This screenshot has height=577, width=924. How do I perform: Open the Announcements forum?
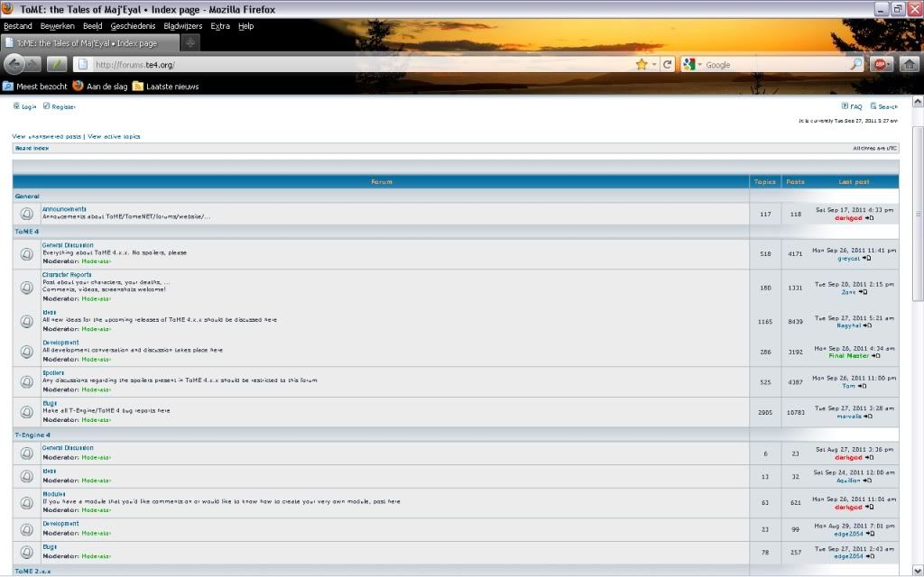click(64, 209)
